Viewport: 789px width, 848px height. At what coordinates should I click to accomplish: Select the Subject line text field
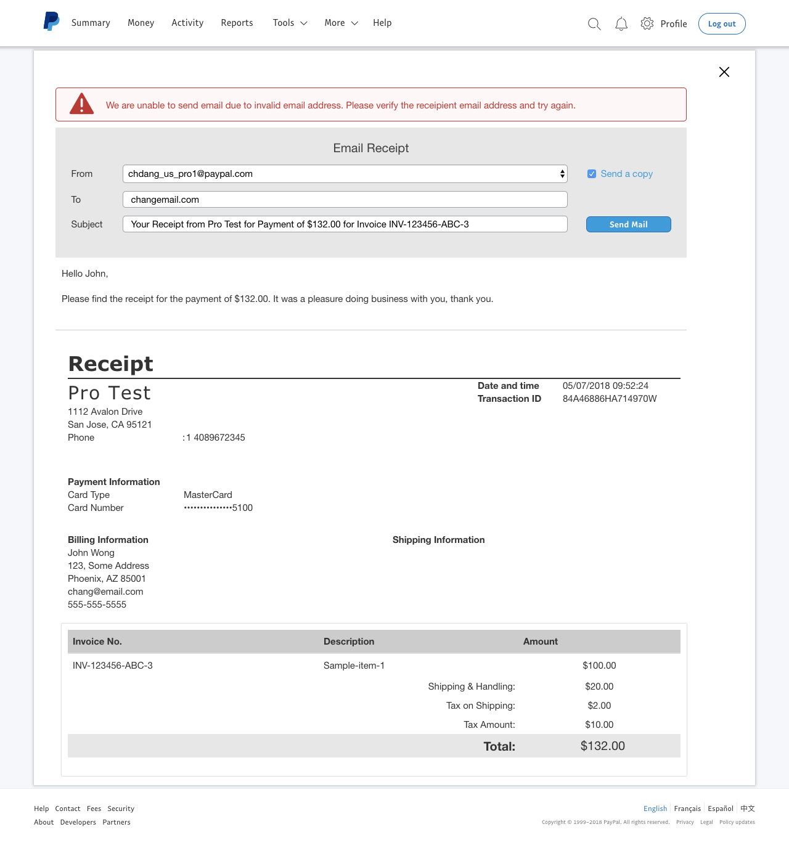tap(345, 224)
